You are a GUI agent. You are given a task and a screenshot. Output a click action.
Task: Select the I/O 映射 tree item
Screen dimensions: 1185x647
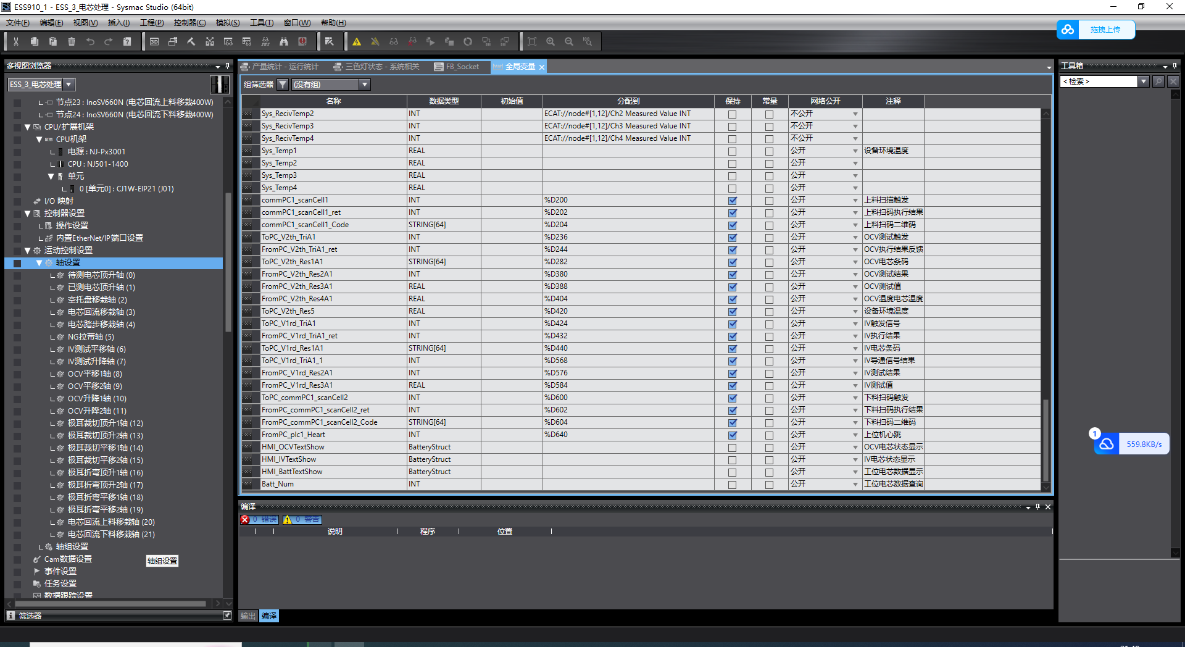pos(59,201)
